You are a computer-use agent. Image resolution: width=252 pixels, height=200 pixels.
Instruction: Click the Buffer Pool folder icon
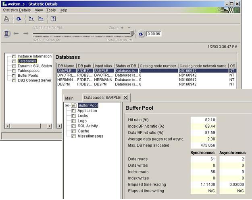point(74,105)
